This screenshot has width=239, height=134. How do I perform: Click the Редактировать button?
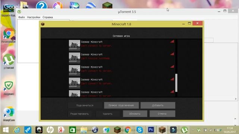pos(80,114)
